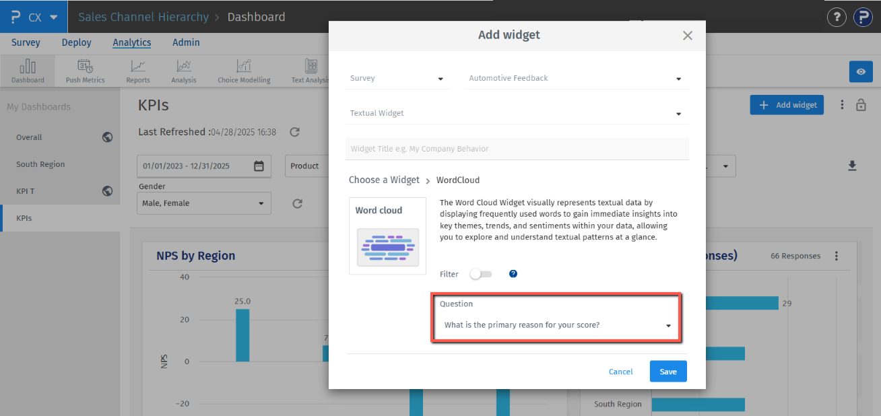Click the blue help icon beside Filter
The height and width of the screenshot is (416, 881).
point(513,274)
